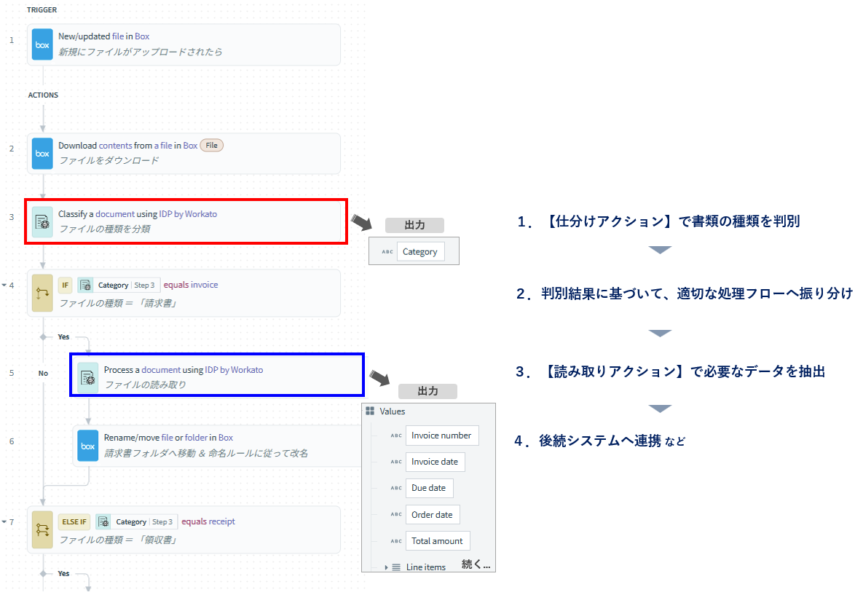The width and height of the screenshot is (863, 595).
Task: Click ABC type icon beside Invoice date
Action: coord(396,462)
